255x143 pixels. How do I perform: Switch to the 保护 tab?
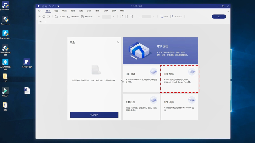tap(106, 11)
